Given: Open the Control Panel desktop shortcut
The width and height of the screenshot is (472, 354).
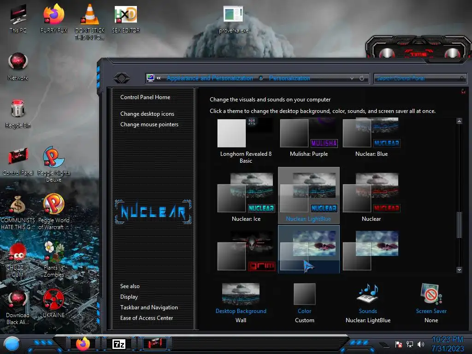Looking at the screenshot, I should point(18,161).
